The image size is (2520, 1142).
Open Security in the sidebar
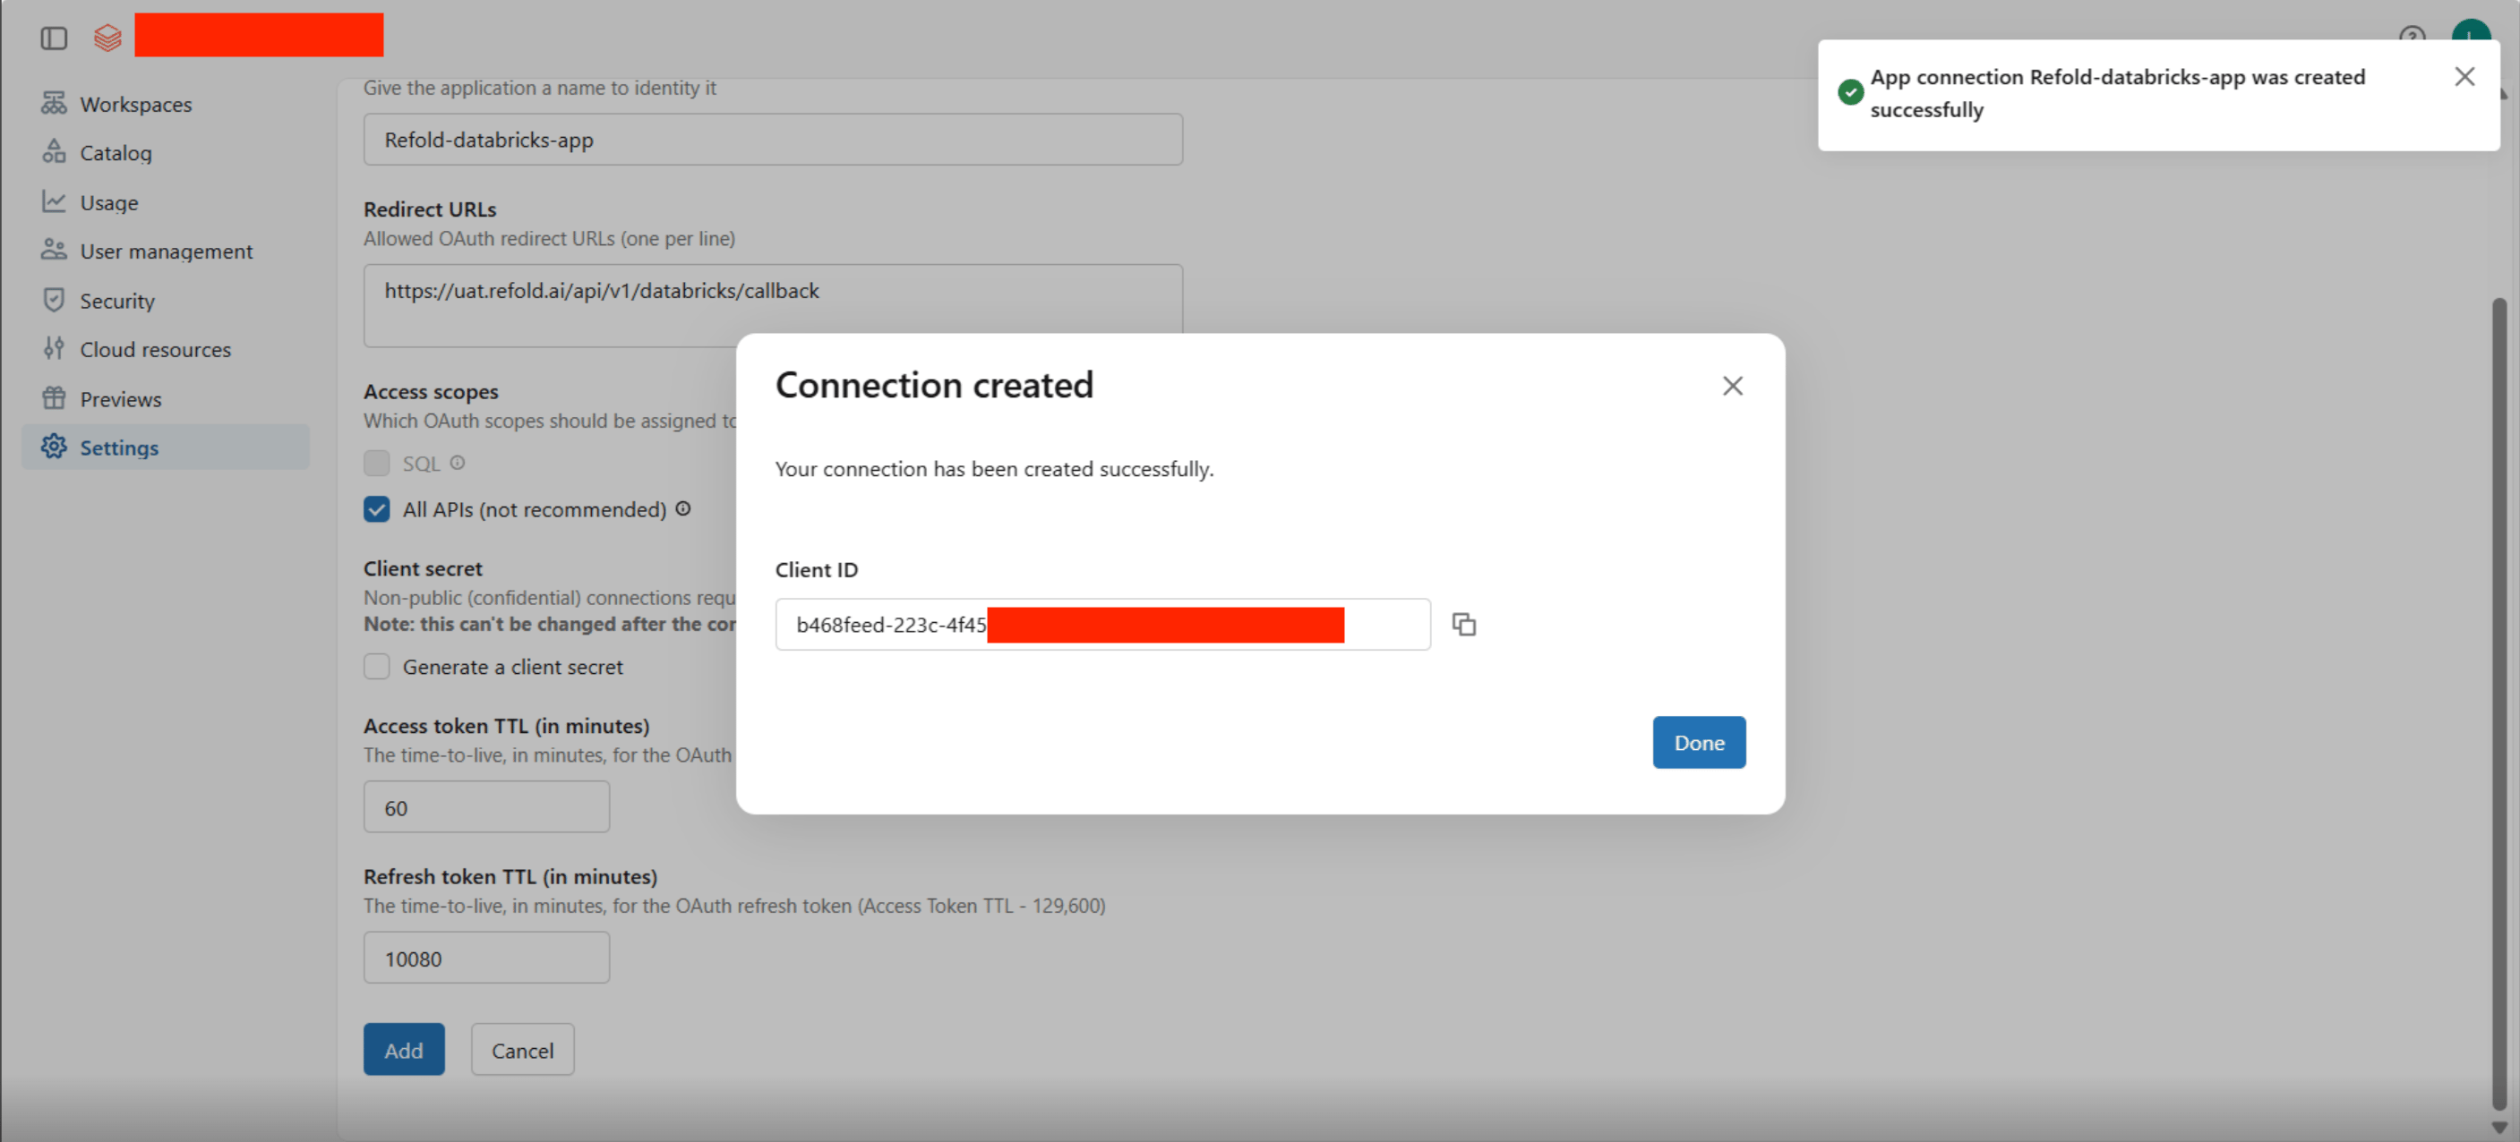click(x=166, y=300)
